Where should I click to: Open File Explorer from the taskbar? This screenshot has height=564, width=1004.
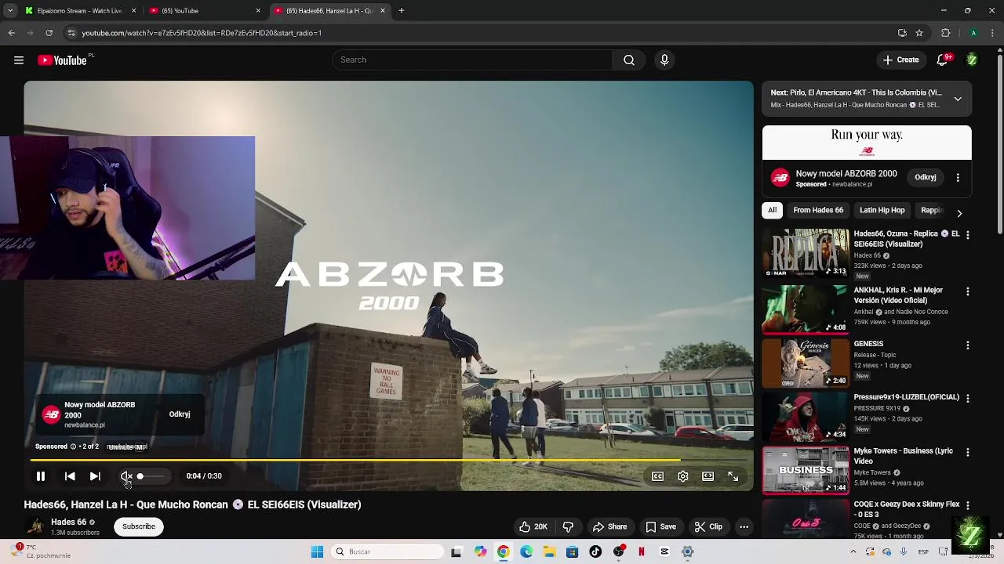(549, 551)
